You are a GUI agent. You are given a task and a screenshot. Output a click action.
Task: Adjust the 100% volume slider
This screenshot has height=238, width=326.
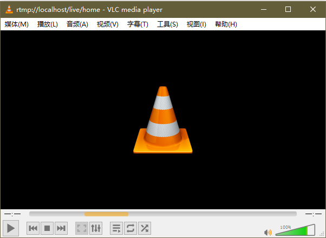[295, 230]
